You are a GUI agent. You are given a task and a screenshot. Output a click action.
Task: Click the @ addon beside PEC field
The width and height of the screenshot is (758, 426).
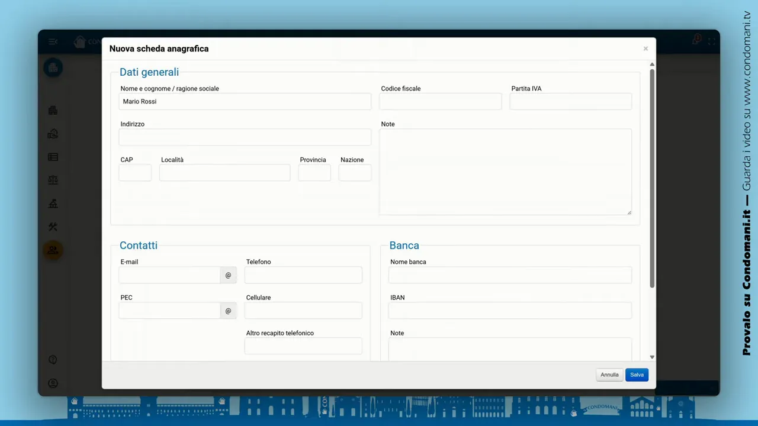228,311
